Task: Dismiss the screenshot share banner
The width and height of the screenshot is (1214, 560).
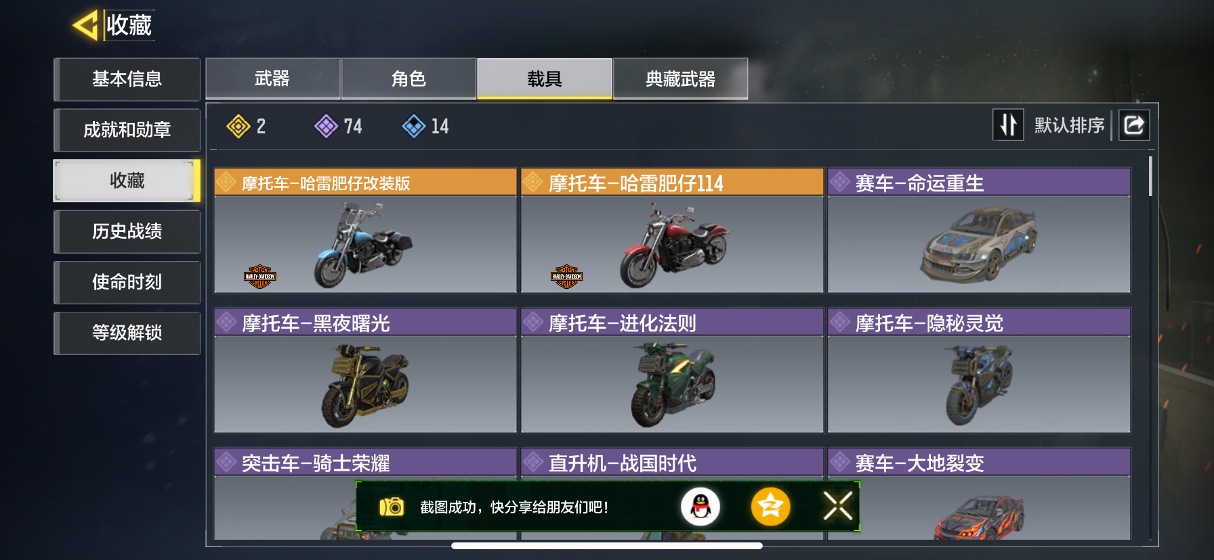Action: (838, 506)
